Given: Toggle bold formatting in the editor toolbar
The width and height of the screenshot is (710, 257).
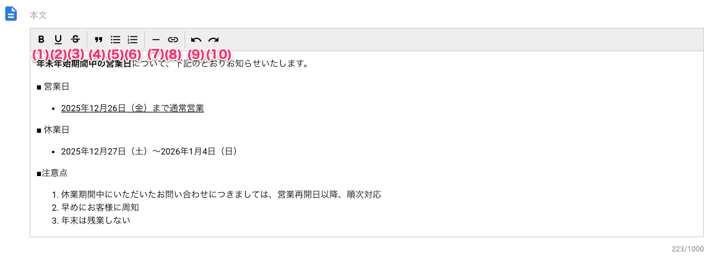Looking at the screenshot, I should point(41,39).
